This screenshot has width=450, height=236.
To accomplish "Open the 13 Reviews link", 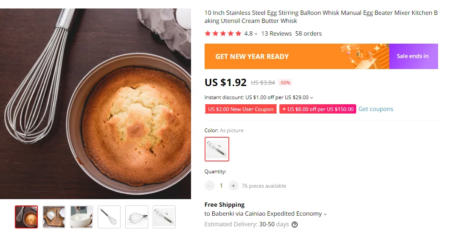I will point(276,33).
